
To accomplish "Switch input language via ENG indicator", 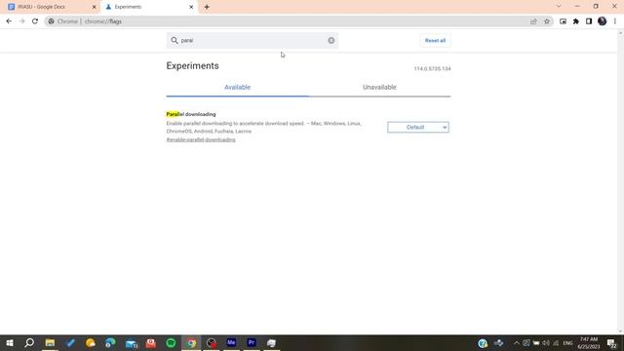I will 567,343.
